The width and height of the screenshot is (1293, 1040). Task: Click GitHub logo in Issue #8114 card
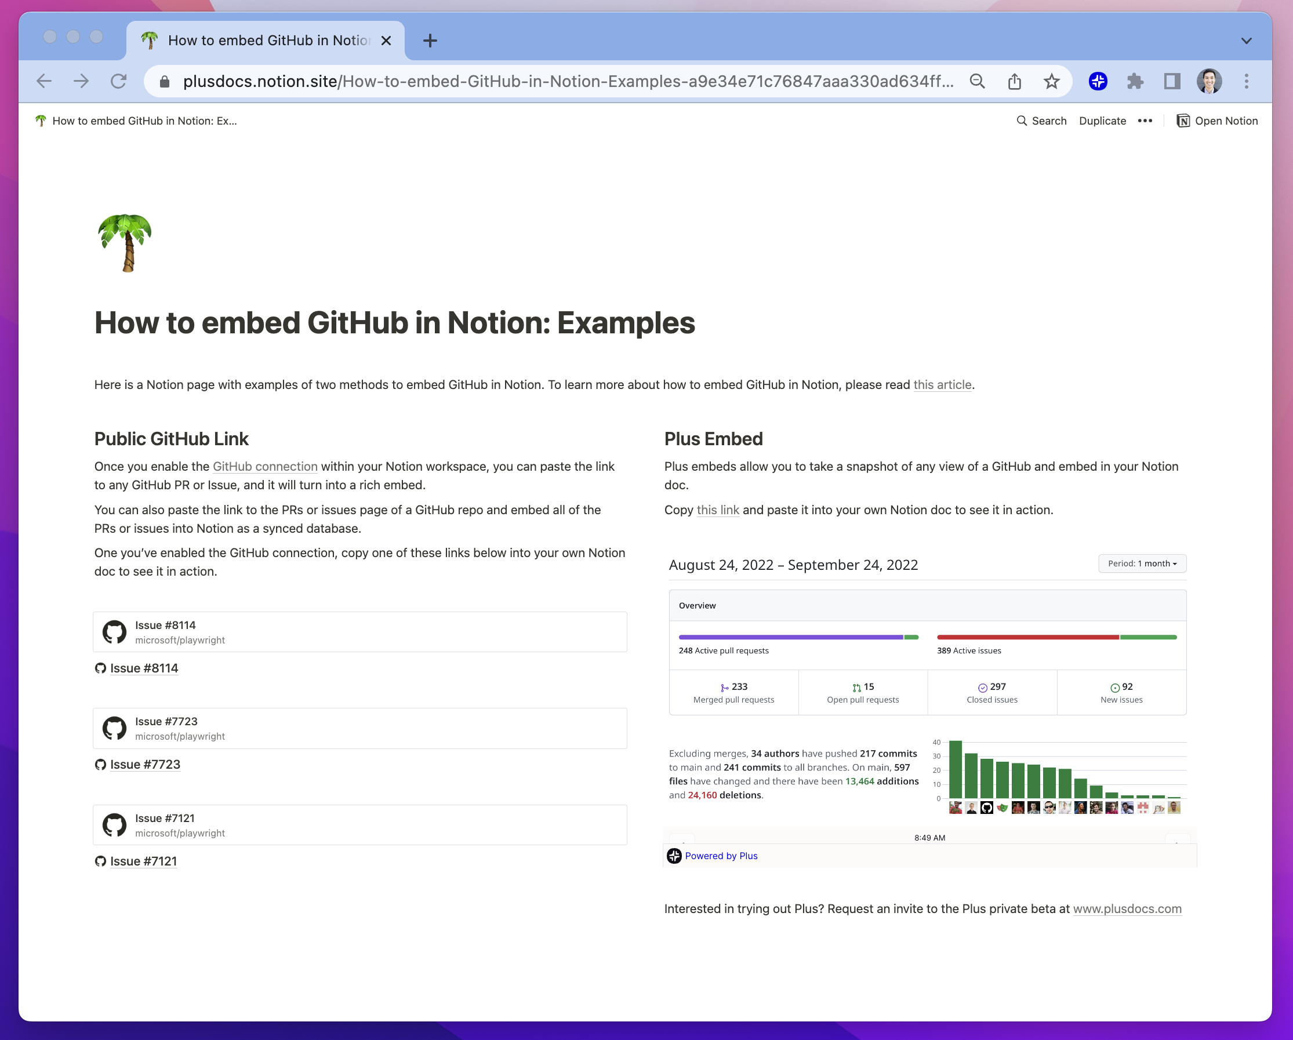(x=114, y=631)
